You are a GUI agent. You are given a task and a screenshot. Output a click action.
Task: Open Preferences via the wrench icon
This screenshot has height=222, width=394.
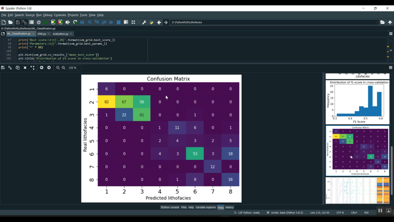click(x=144, y=22)
